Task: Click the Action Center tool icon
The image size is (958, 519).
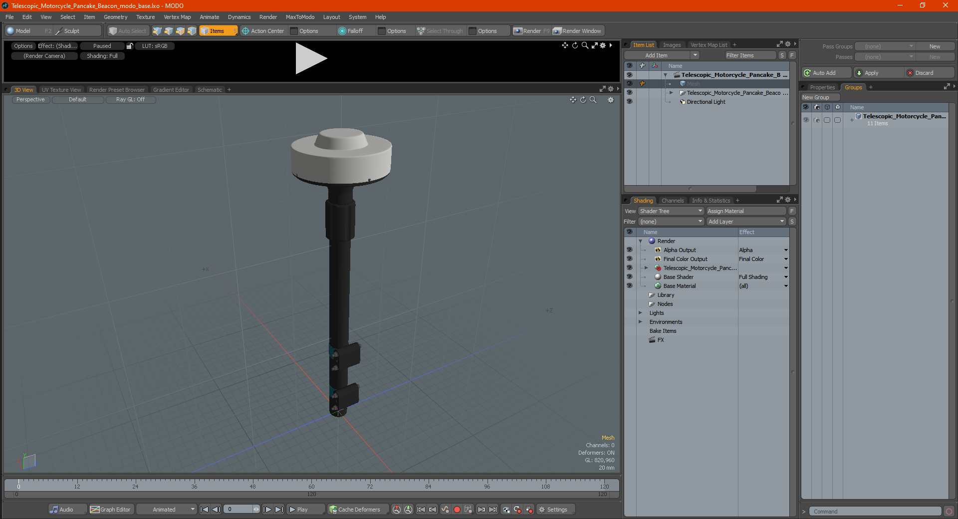Action: (245, 31)
